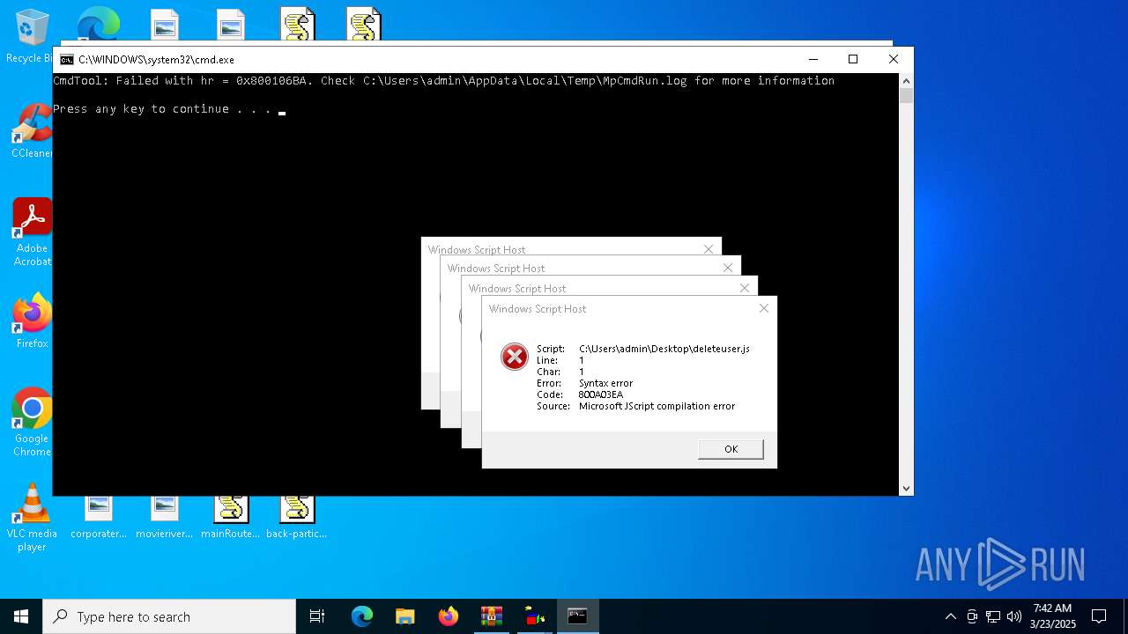Open the Recycle Bin desktop icon
This screenshot has width=1128, height=634.
tap(30, 35)
